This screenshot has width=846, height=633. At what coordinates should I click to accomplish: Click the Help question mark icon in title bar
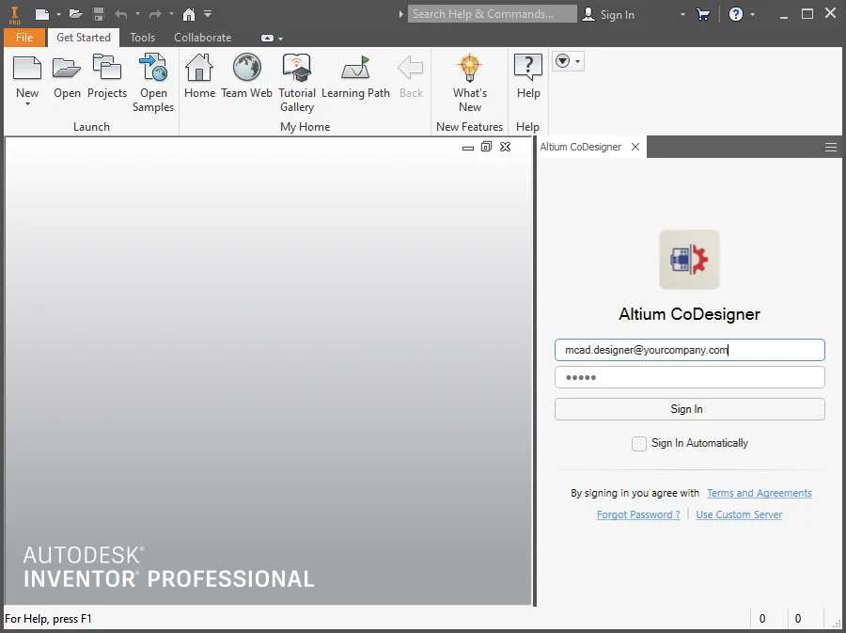tap(736, 14)
